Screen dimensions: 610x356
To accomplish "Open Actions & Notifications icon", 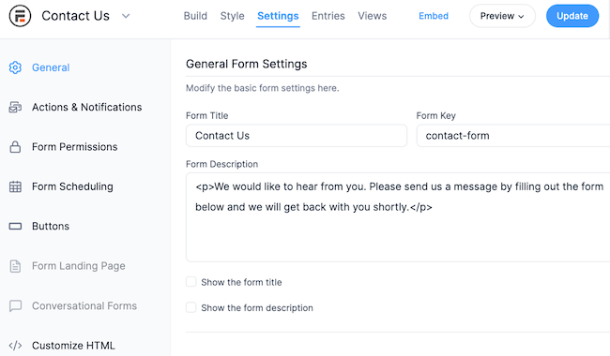I will 15,107.
